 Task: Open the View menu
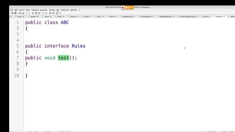[28, 10]
